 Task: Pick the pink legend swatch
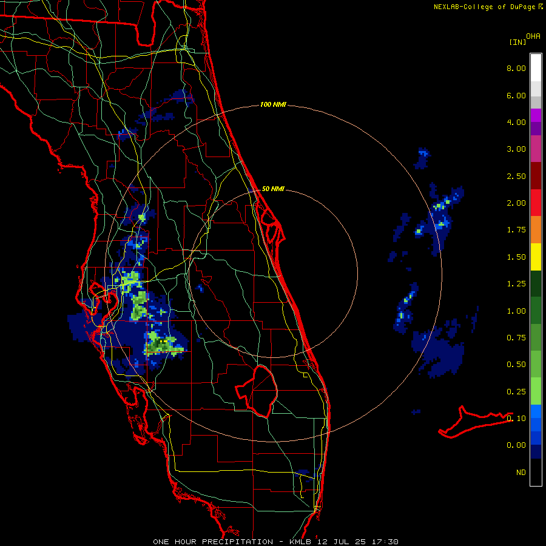[536, 149]
